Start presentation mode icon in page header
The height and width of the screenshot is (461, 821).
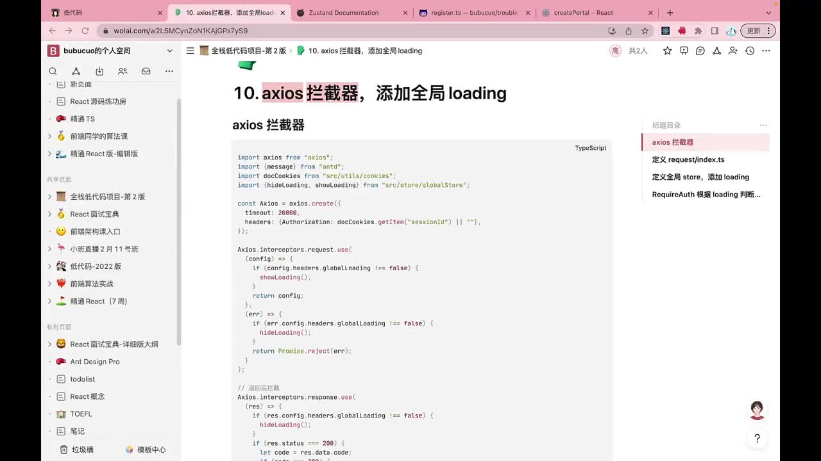(x=684, y=51)
